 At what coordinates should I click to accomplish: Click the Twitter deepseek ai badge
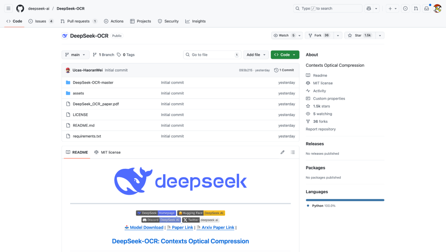(201, 220)
